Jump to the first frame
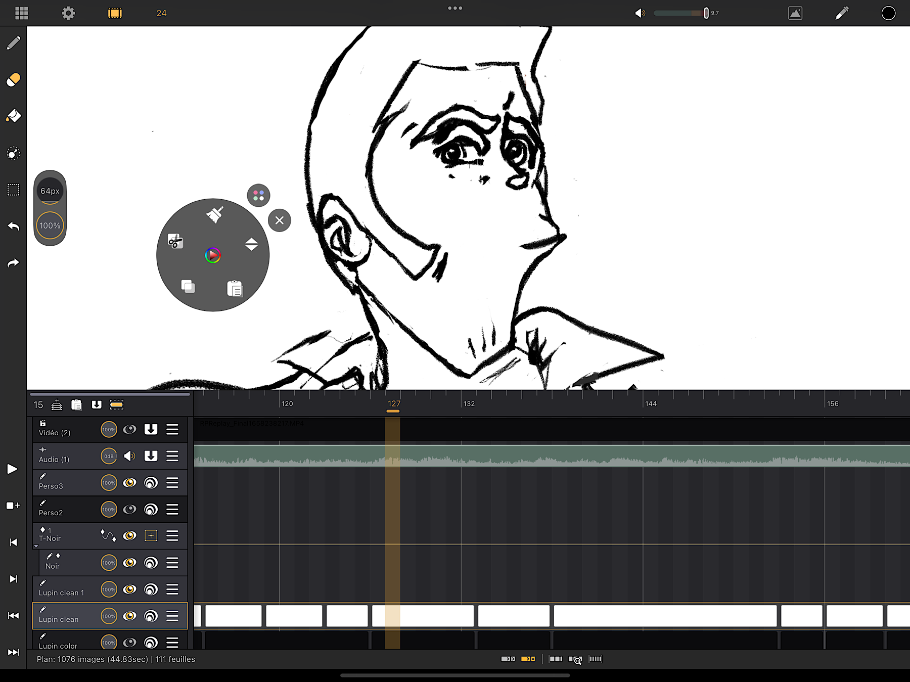The image size is (910, 682). (13, 615)
